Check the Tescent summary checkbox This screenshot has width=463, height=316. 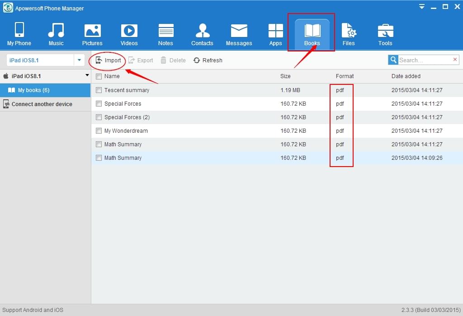point(98,90)
